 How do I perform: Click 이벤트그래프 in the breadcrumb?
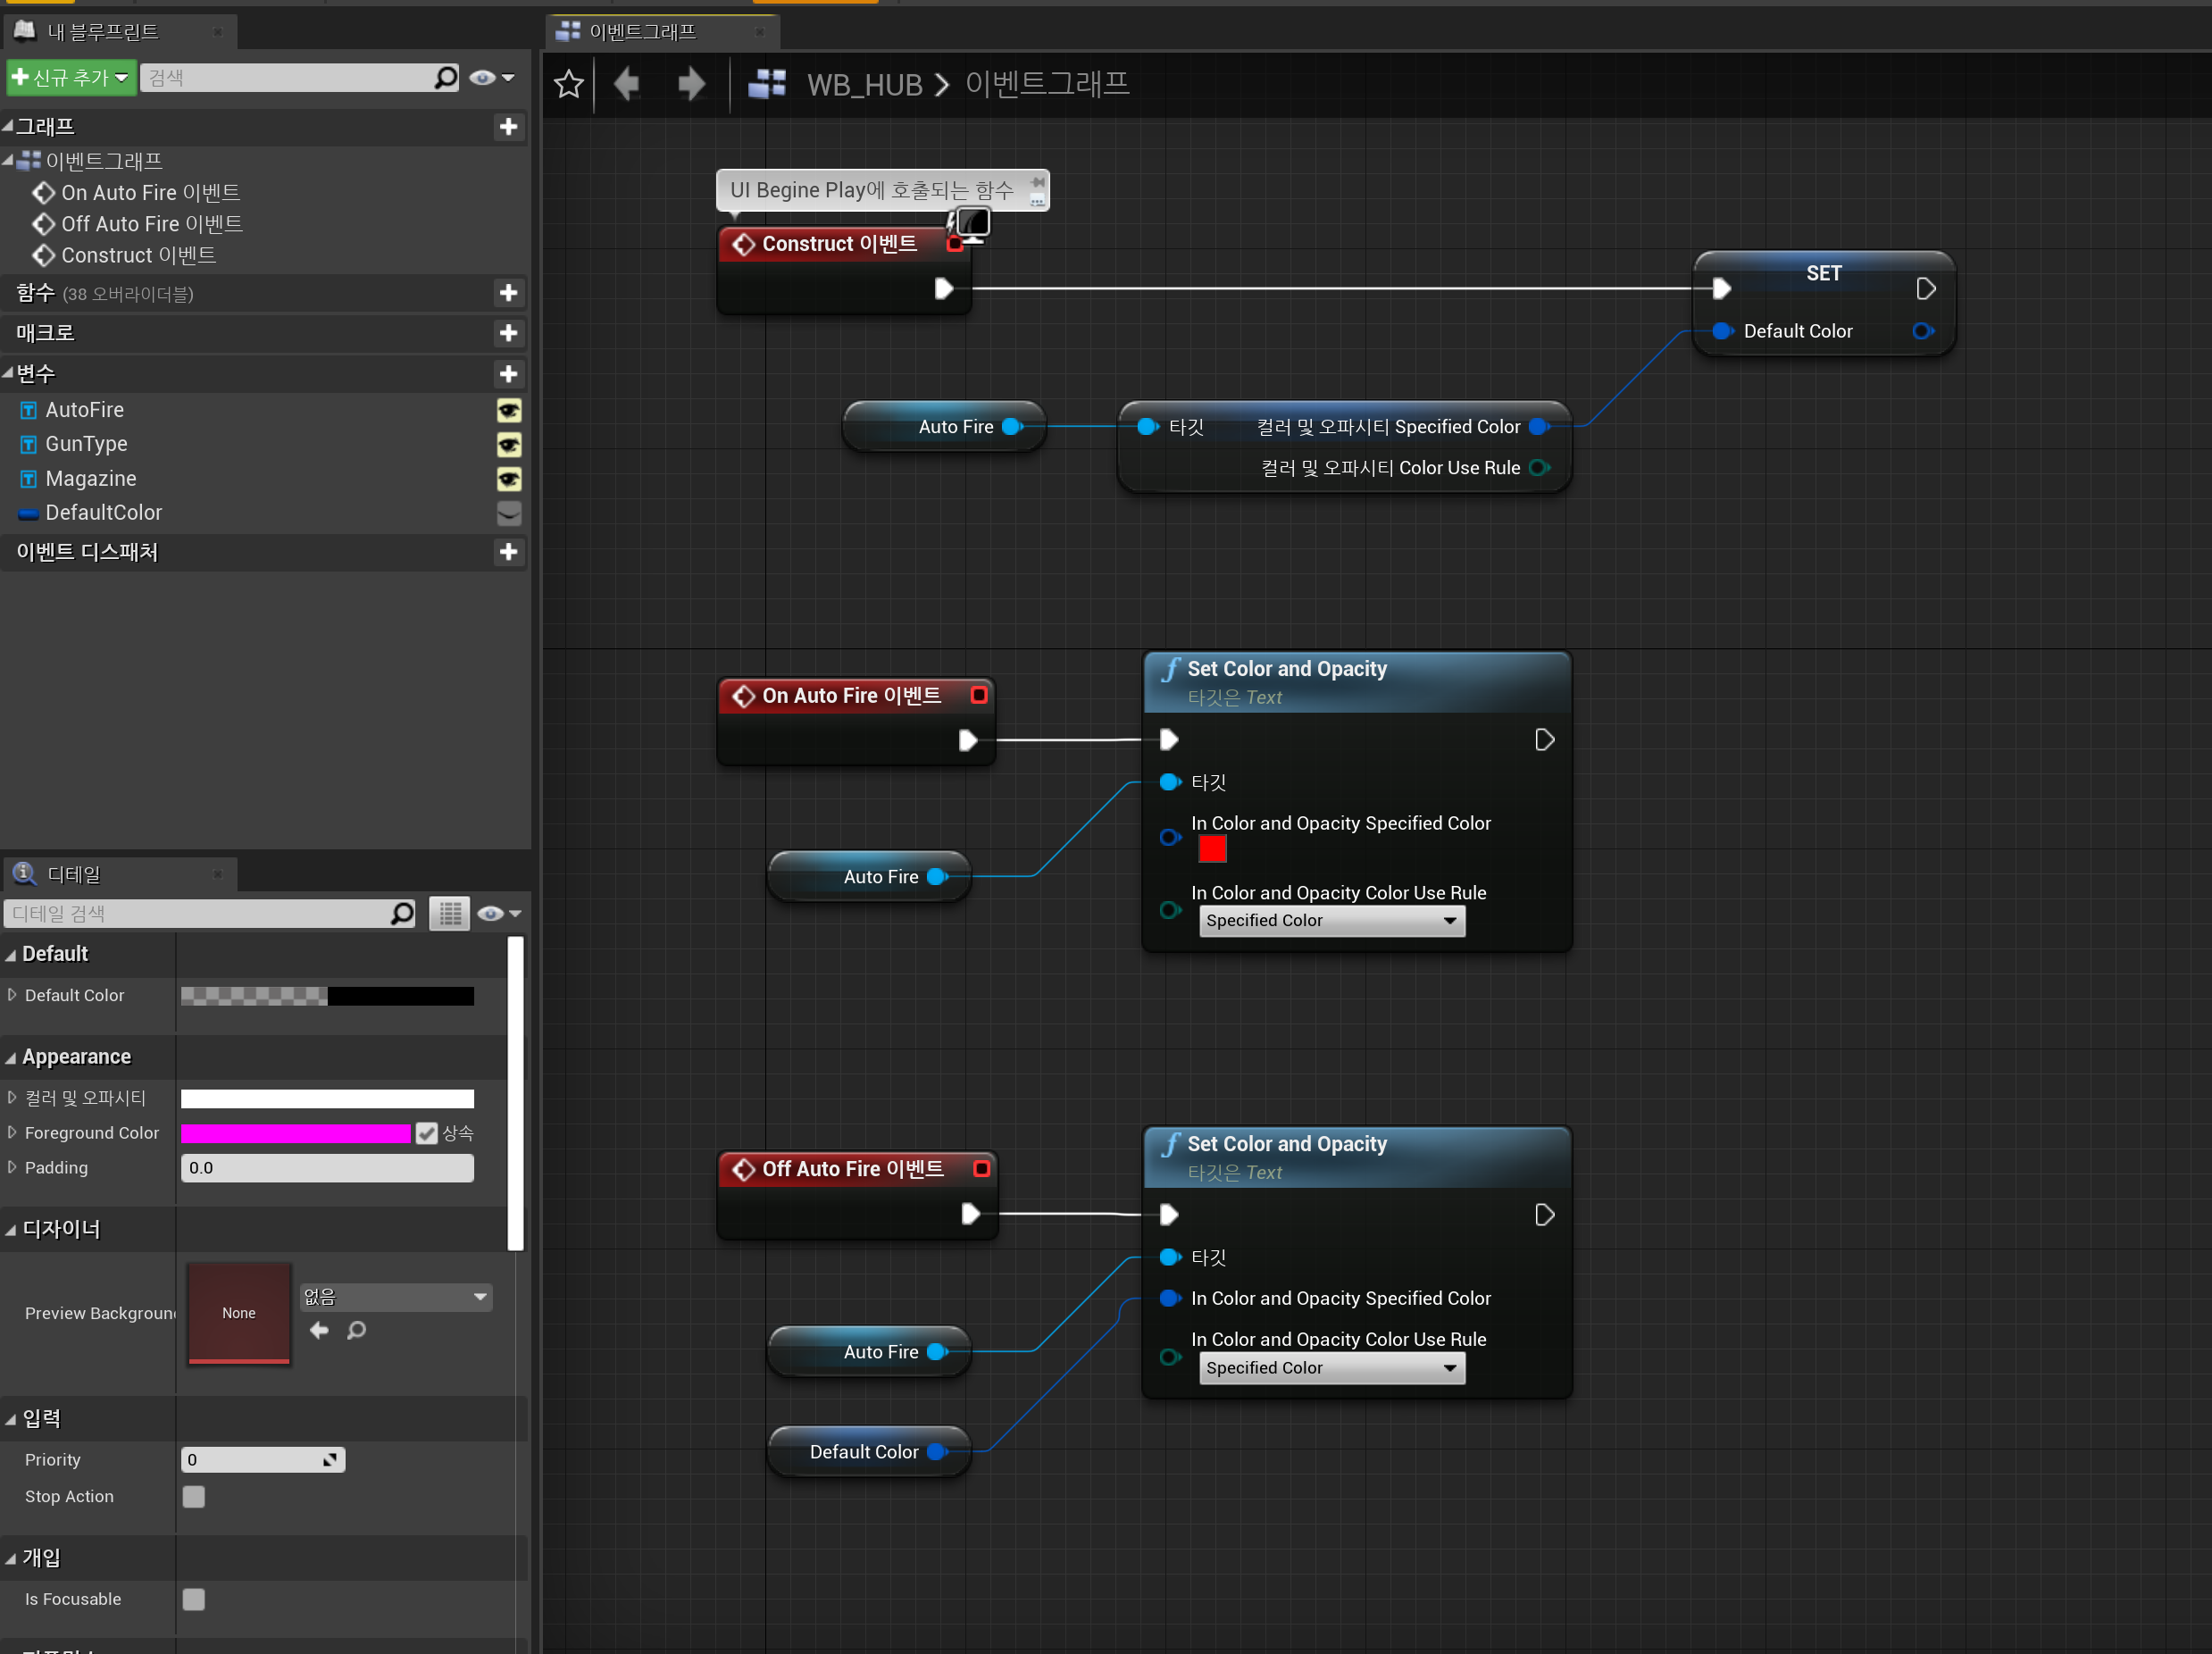(1047, 83)
